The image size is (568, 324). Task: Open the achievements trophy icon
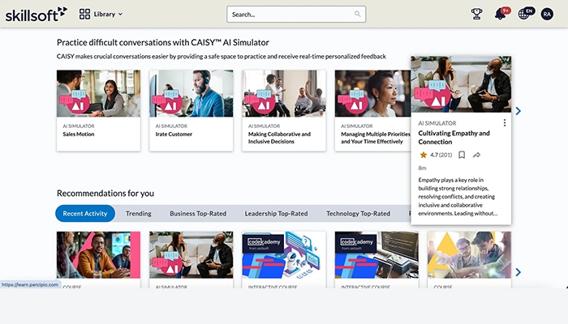pyautogui.click(x=477, y=14)
